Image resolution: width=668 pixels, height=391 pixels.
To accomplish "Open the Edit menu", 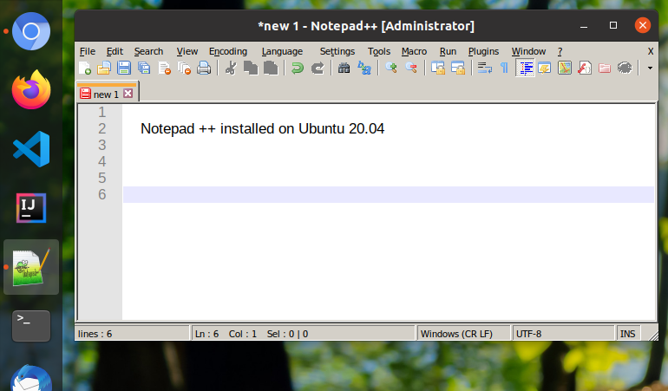I will [115, 51].
